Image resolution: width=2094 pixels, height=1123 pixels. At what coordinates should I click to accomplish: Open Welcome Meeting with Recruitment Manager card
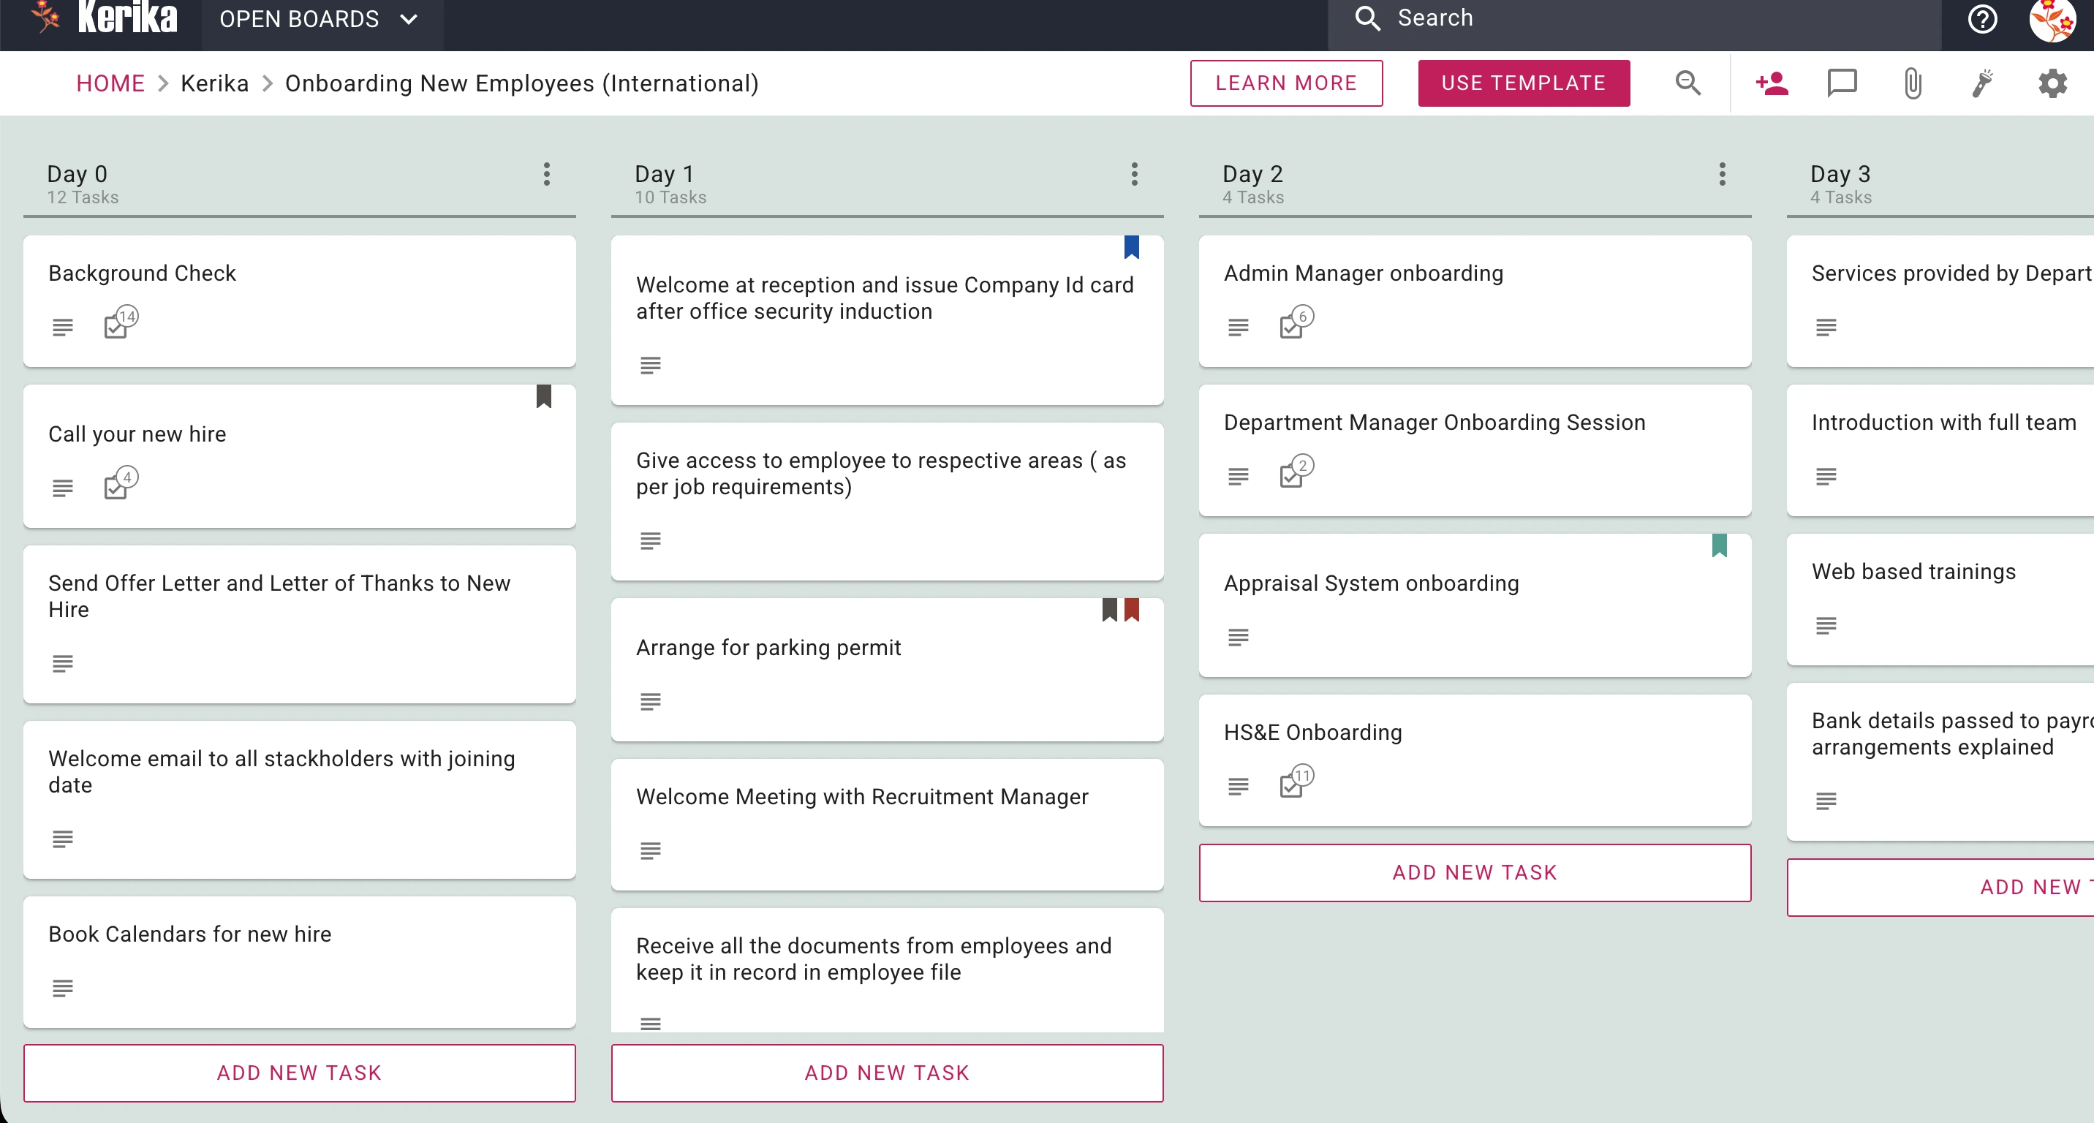point(887,824)
